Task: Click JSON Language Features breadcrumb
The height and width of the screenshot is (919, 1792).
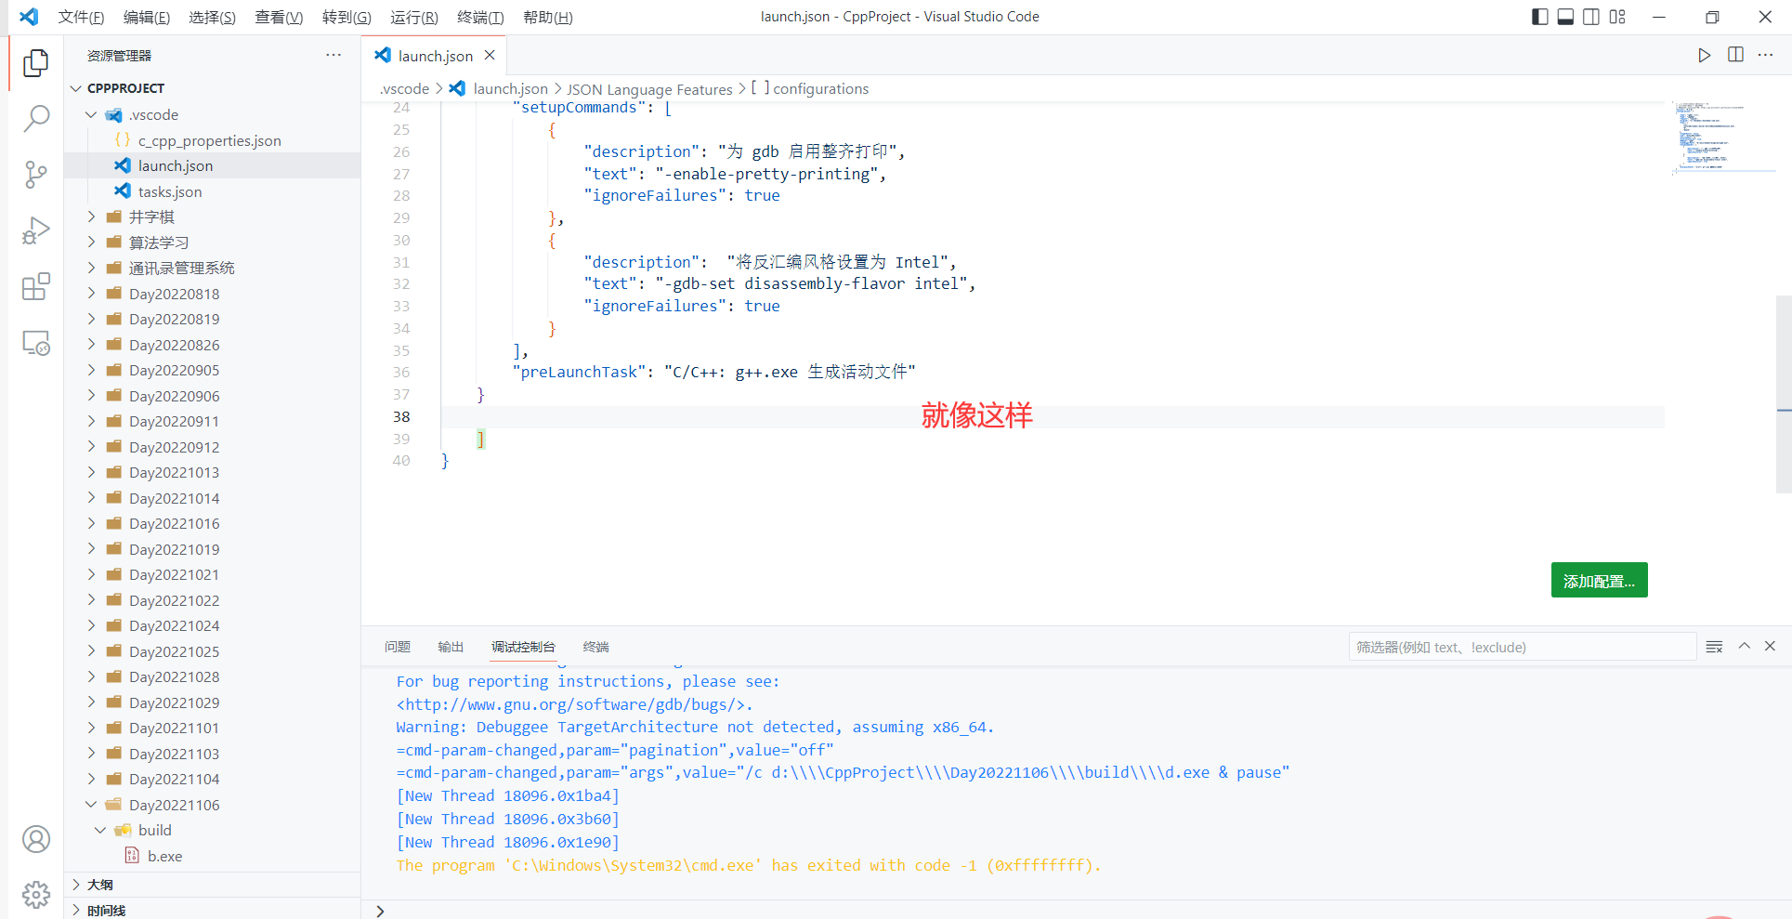Action: click(649, 89)
